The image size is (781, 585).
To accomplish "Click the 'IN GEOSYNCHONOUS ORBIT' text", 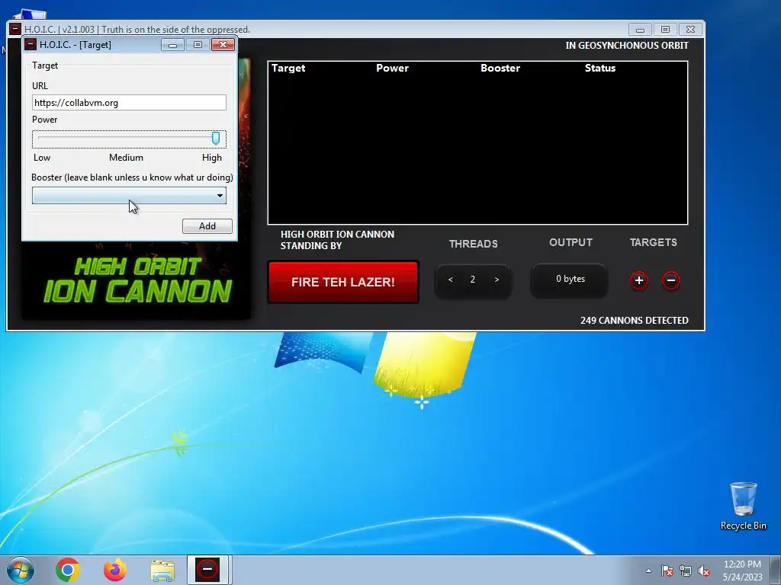I will pyautogui.click(x=627, y=45).
